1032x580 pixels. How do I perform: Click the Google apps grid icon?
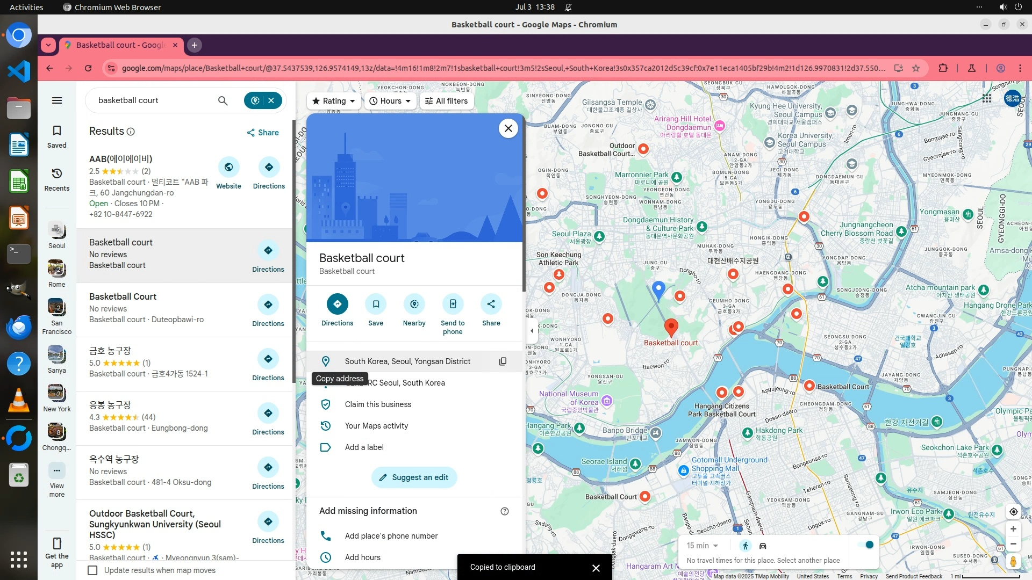click(986, 98)
